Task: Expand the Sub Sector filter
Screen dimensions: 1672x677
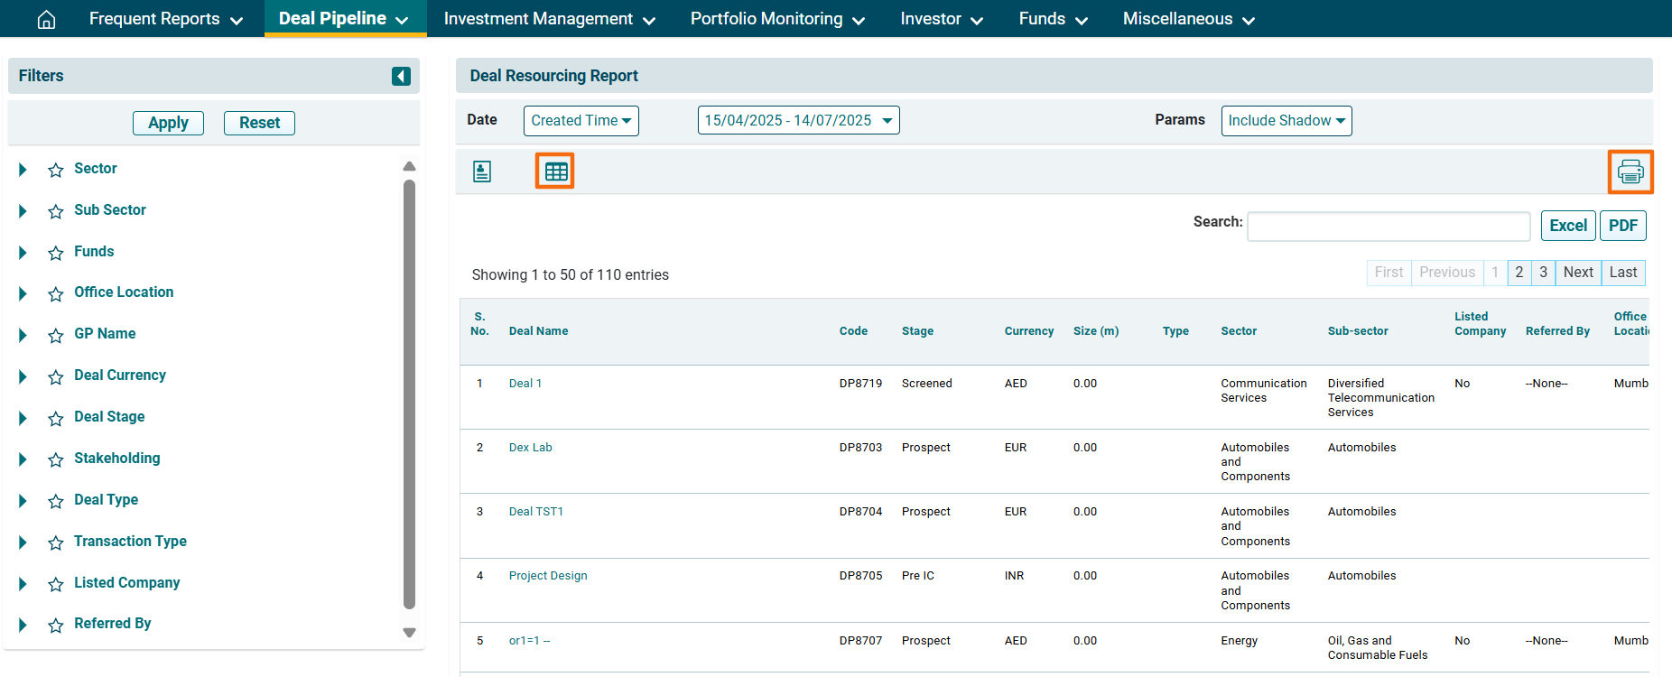Action: tap(23, 211)
